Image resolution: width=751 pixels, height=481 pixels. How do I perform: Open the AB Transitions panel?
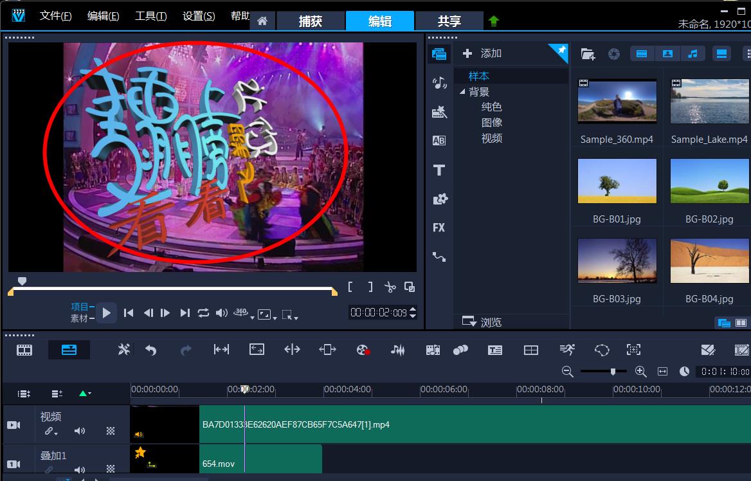click(439, 140)
